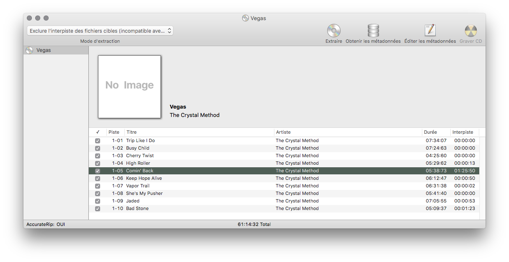509x262 pixels.
Task: Sort tracks by Piste column header
Action: pos(116,132)
